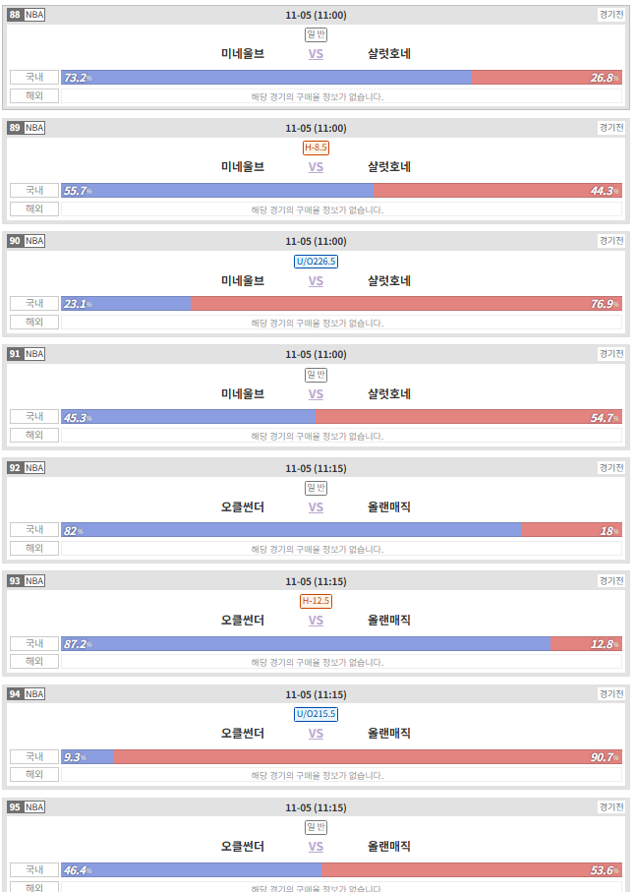Select the 해외 label in game 94
636x892 pixels.
(x=34, y=775)
